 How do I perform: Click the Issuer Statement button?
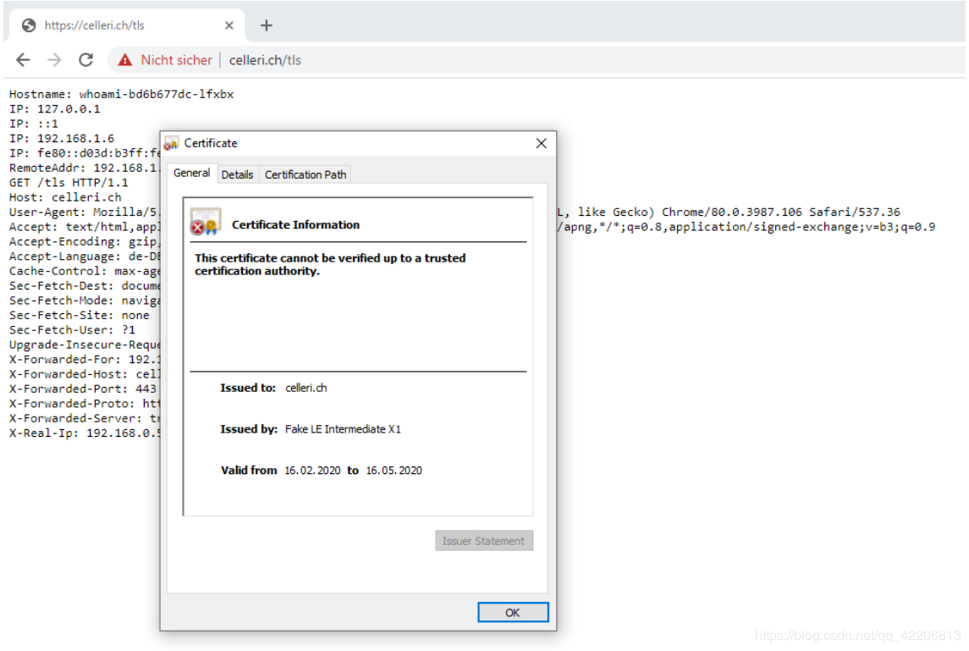coord(484,541)
